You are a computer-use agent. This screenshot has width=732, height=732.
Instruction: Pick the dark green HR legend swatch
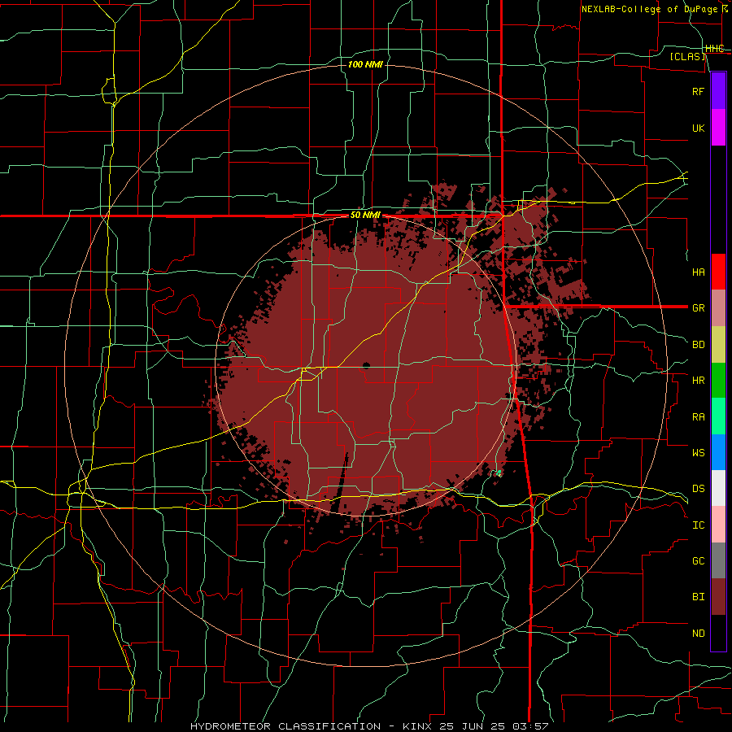[x=718, y=380]
